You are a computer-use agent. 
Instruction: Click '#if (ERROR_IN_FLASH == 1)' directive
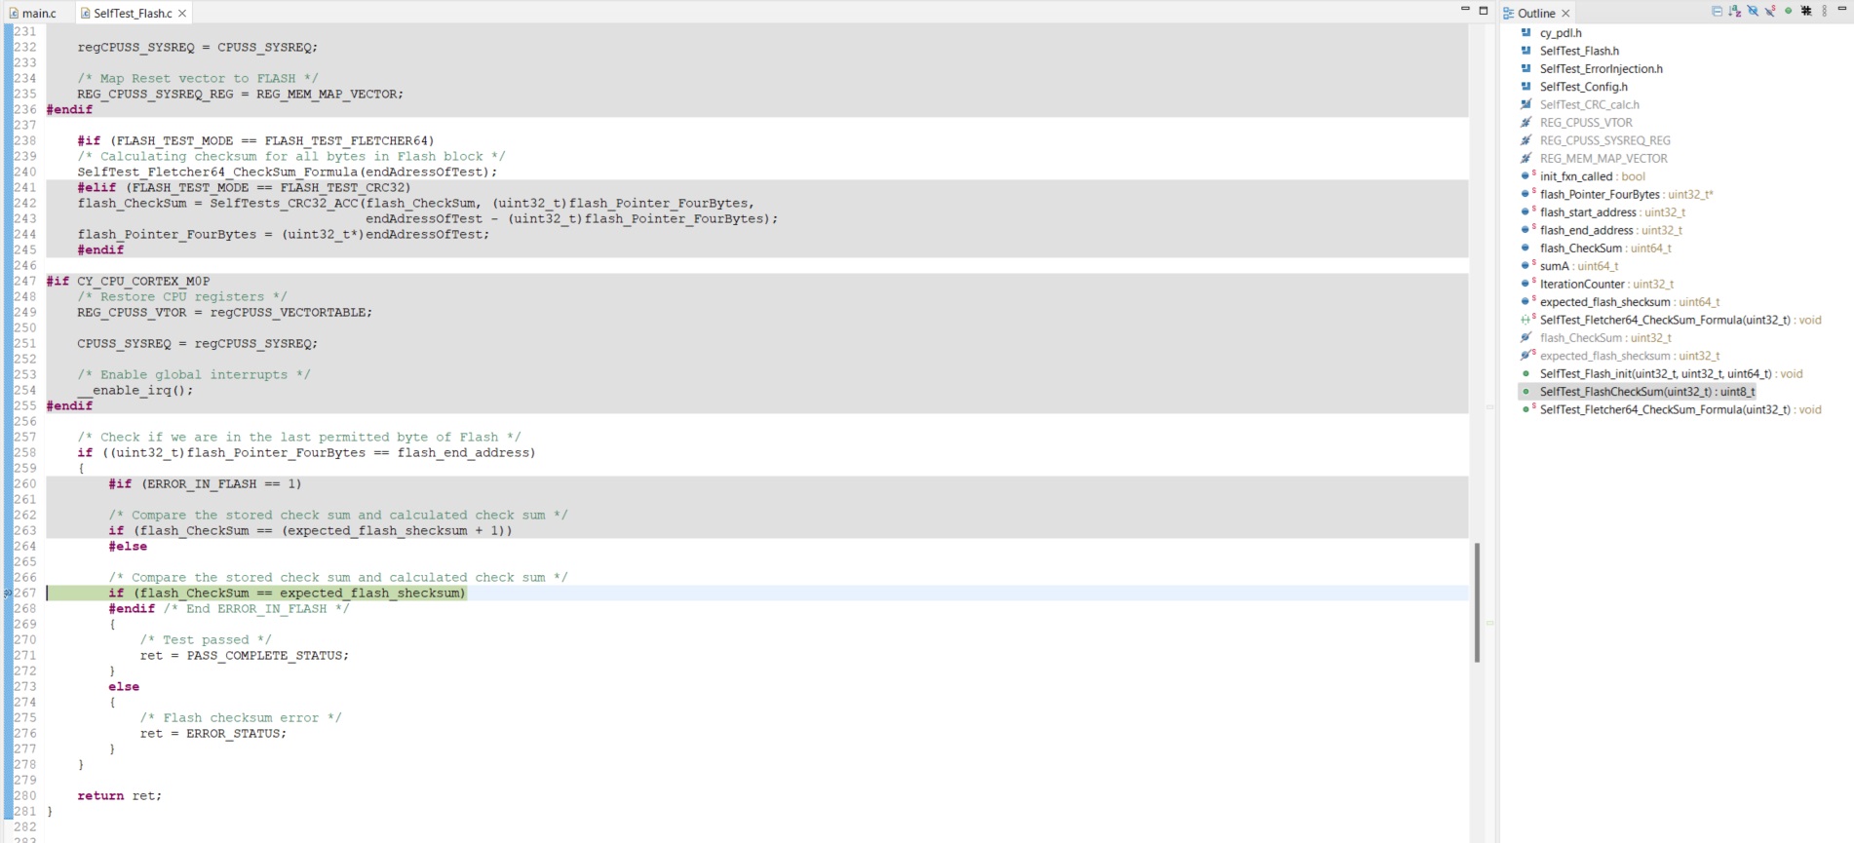206,483
